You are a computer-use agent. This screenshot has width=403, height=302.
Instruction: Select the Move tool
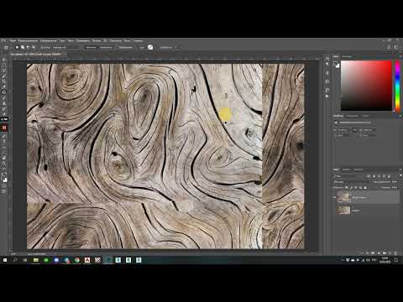(4, 60)
